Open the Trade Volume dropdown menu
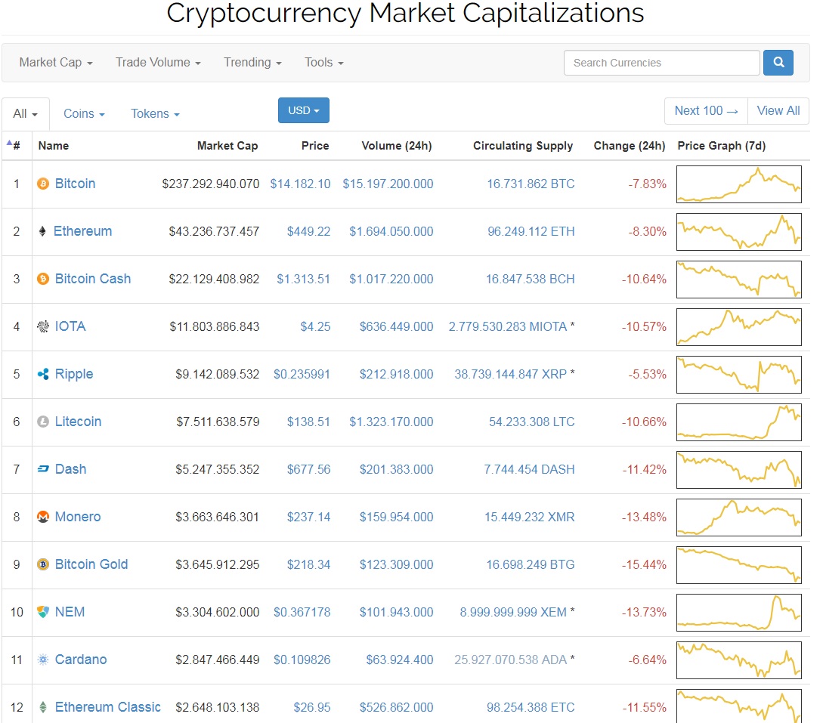 (x=158, y=63)
